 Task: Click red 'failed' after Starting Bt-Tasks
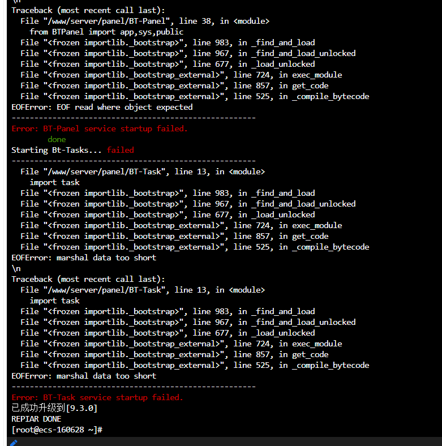121,150
